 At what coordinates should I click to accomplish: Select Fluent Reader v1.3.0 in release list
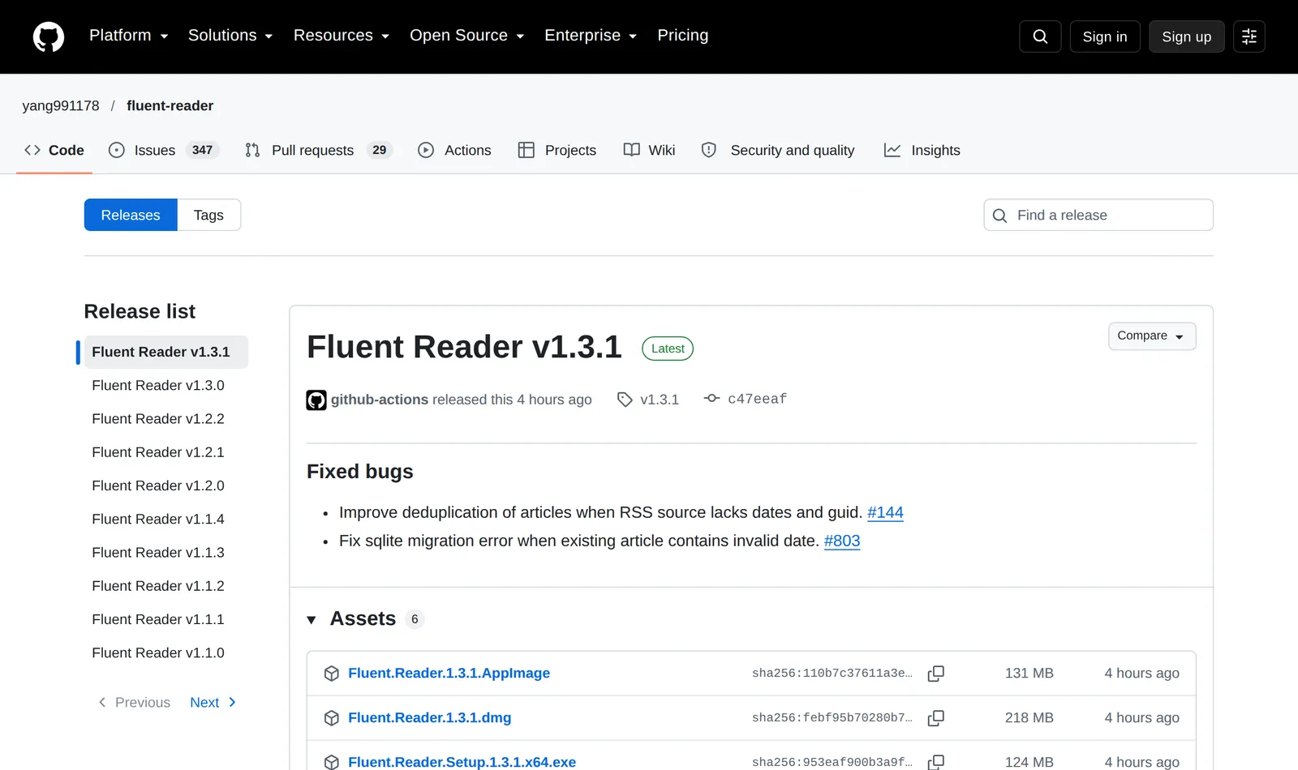[x=158, y=386]
